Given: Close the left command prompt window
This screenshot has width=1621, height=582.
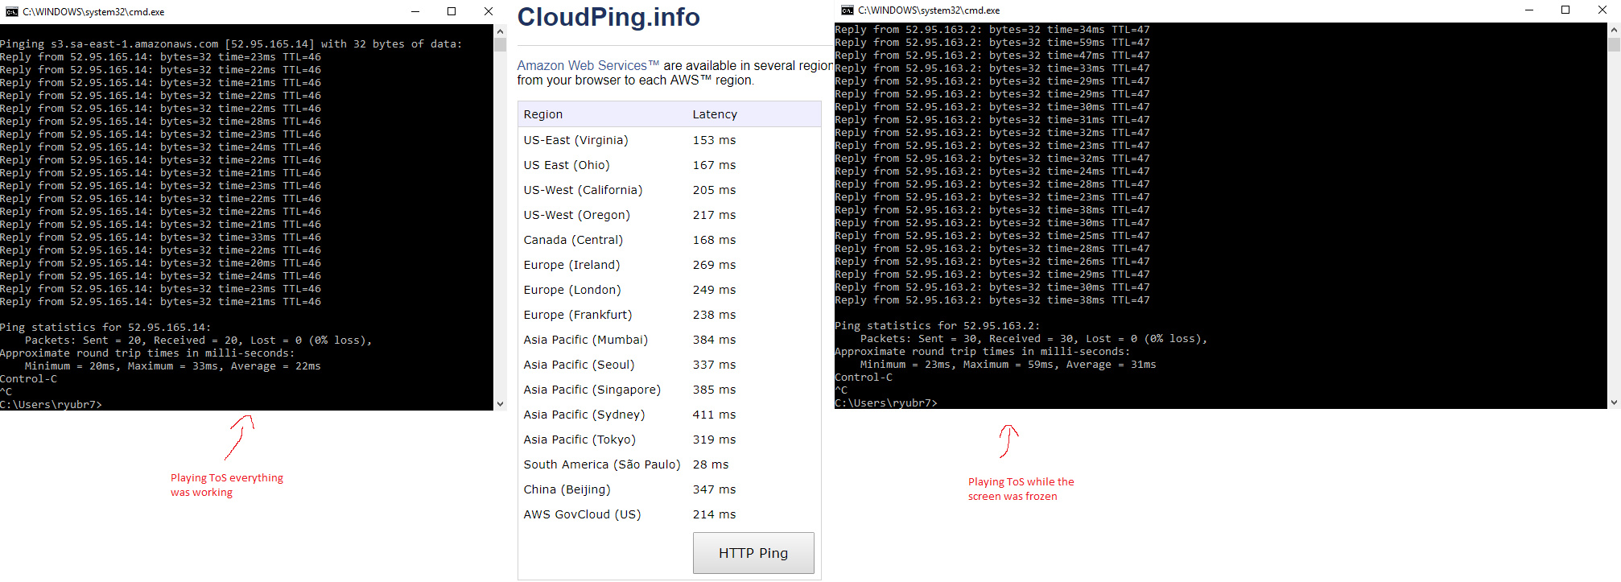Looking at the screenshot, I should pyautogui.click(x=488, y=12).
